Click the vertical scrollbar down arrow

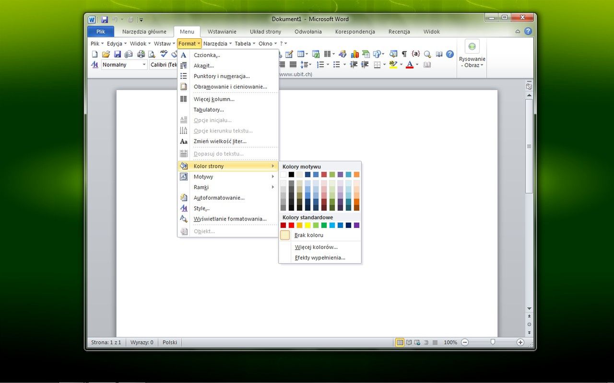click(x=529, y=309)
